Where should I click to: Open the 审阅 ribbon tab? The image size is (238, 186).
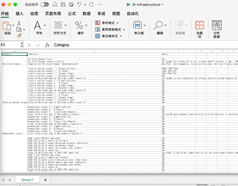tap(101, 14)
